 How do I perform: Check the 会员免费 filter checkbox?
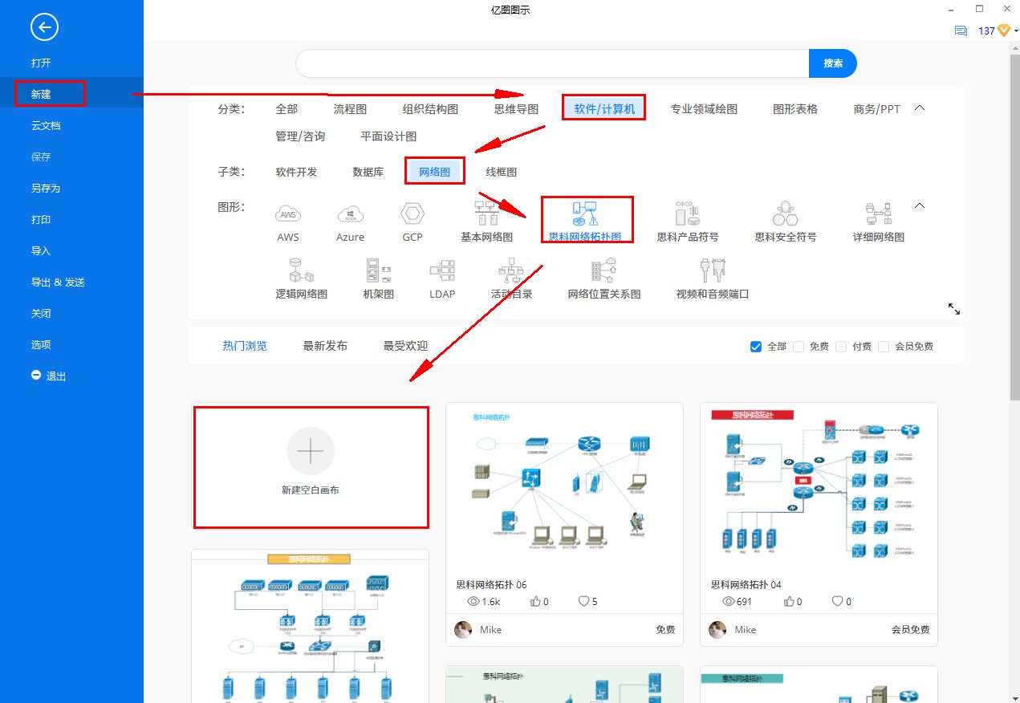[x=884, y=347]
